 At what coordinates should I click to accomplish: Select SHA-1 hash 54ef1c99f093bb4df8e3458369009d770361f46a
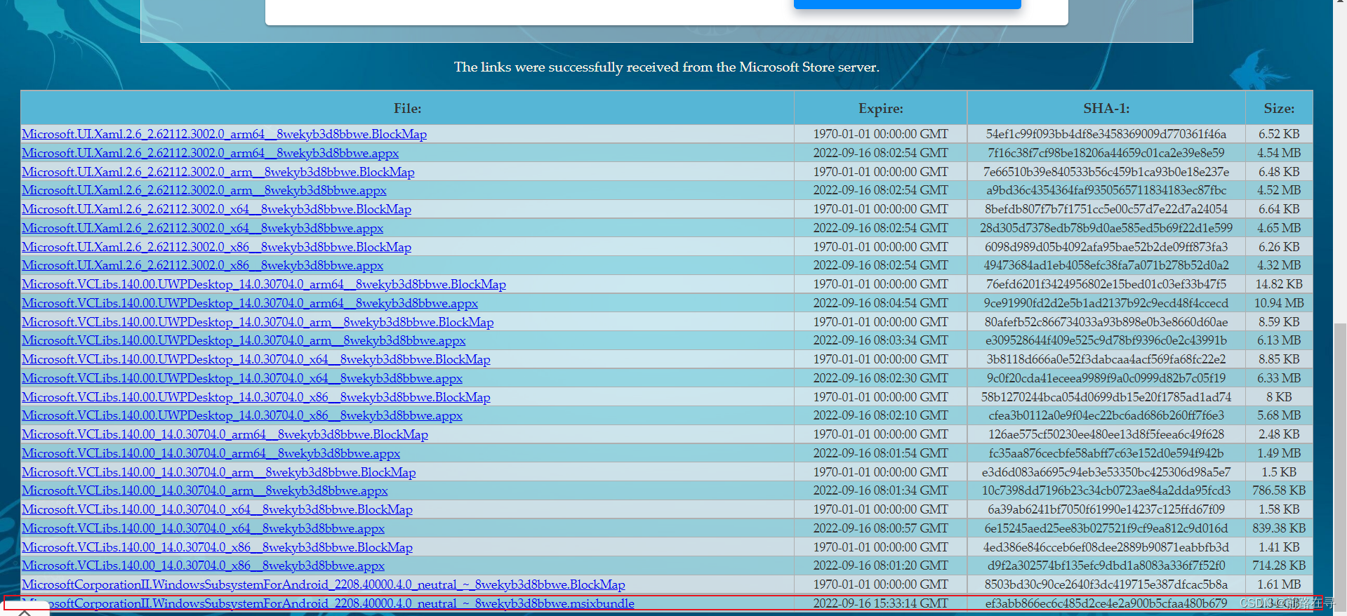[1106, 134]
